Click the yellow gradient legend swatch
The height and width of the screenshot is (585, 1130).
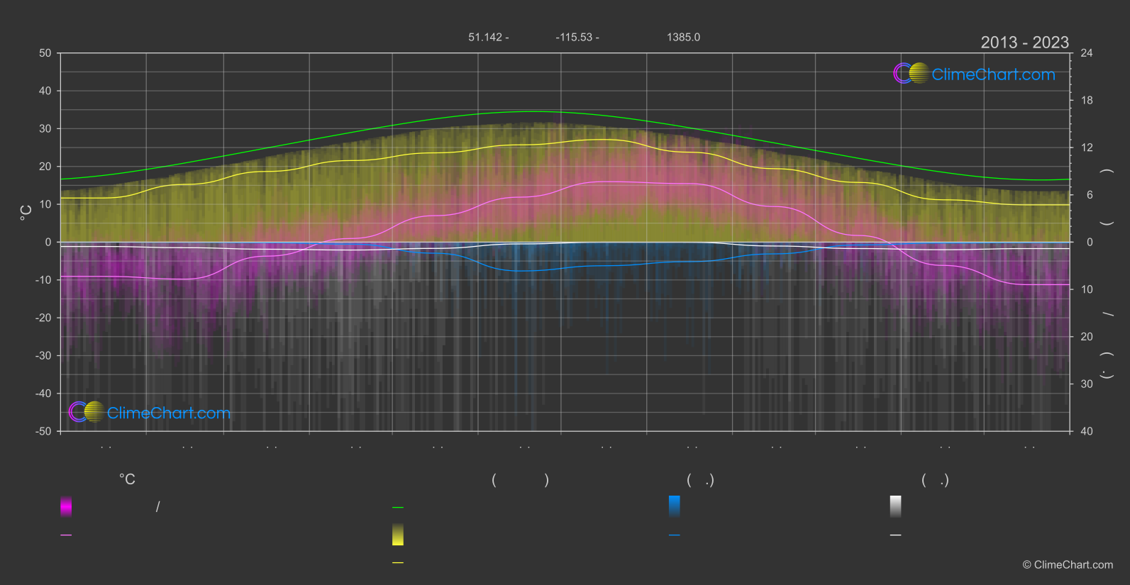tap(398, 535)
